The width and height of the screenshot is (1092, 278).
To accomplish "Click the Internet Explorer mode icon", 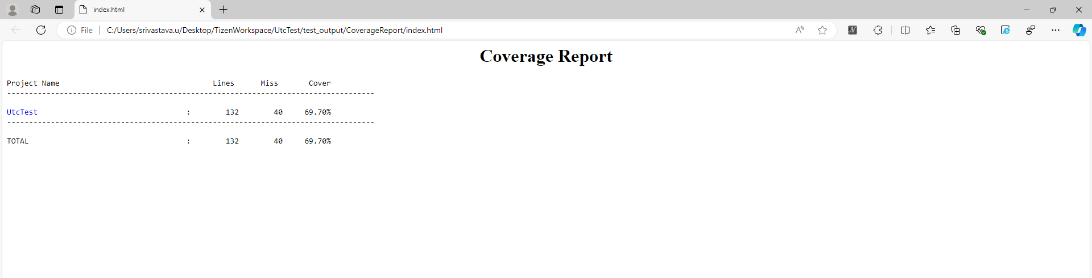I will pyautogui.click(x=1006, y=30).
